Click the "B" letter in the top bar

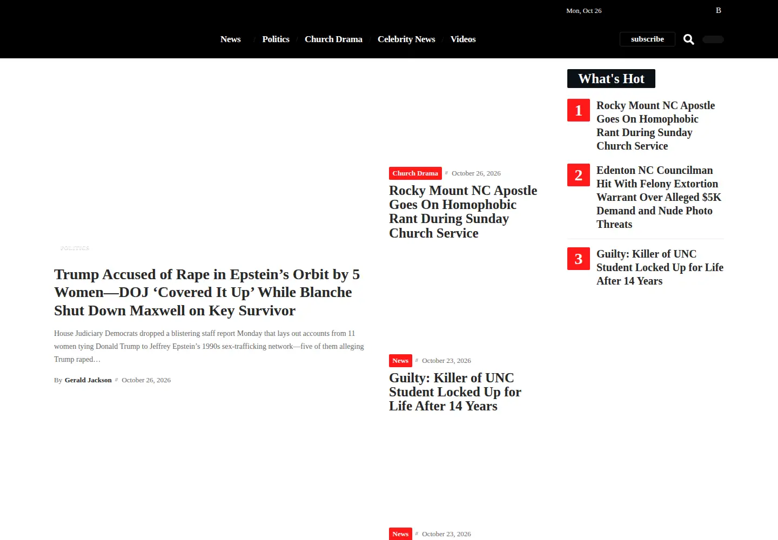[719, 10]
